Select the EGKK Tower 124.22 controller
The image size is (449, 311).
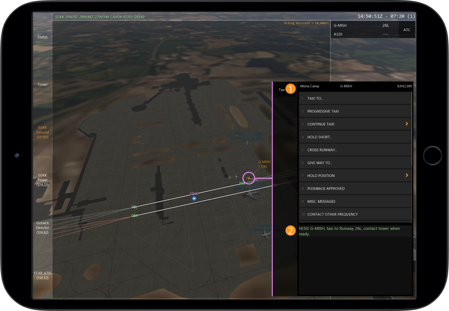click(x=42, y=180)
